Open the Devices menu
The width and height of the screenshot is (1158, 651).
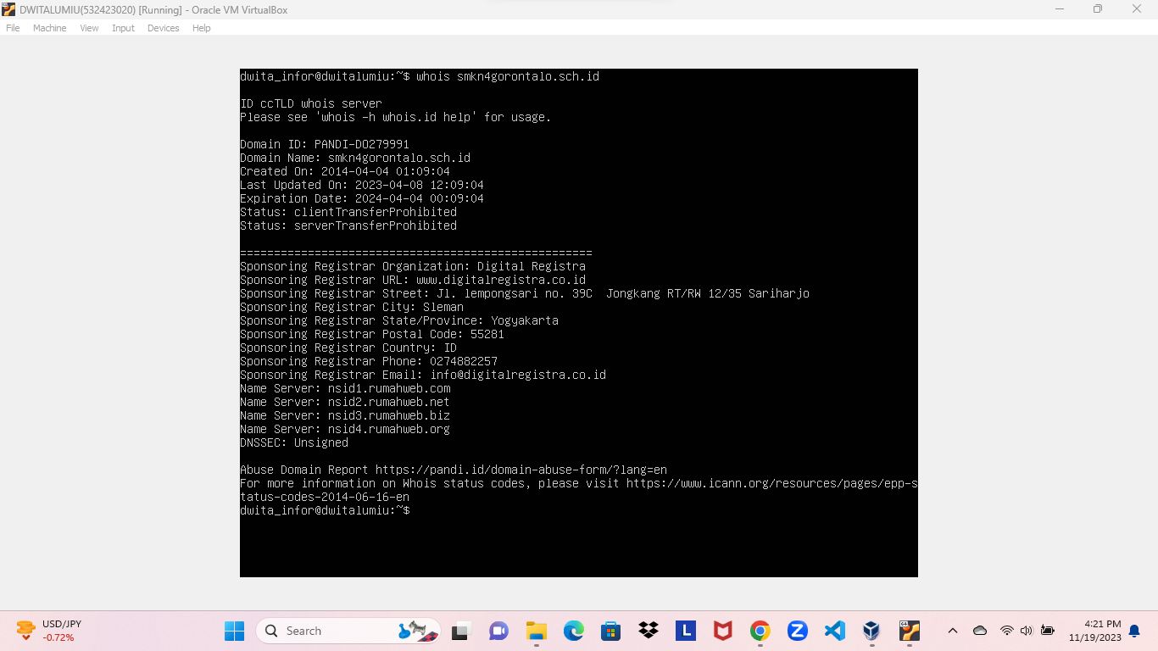(x=163, y=28)
